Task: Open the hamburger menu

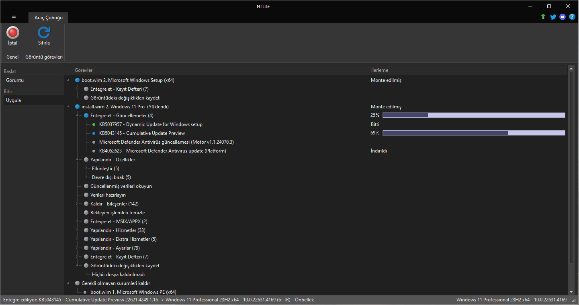Action: [14, 18]
